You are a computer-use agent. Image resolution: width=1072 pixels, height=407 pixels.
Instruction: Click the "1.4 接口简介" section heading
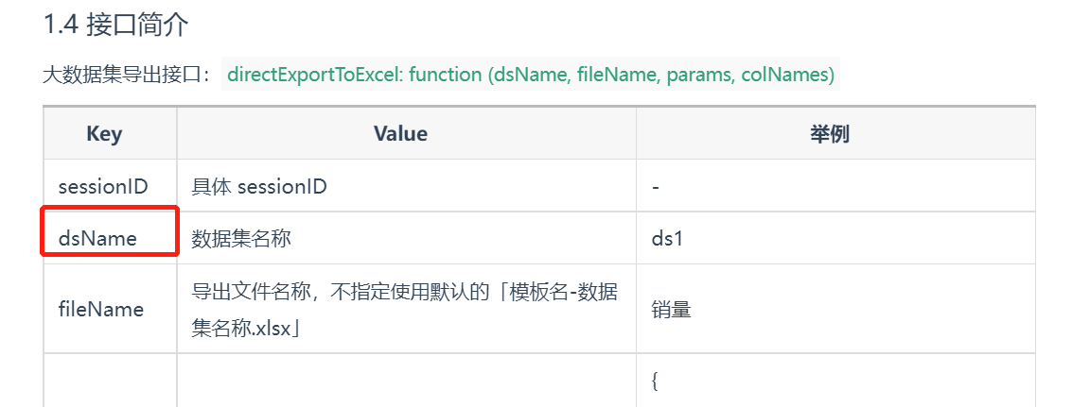coord(115,25)
